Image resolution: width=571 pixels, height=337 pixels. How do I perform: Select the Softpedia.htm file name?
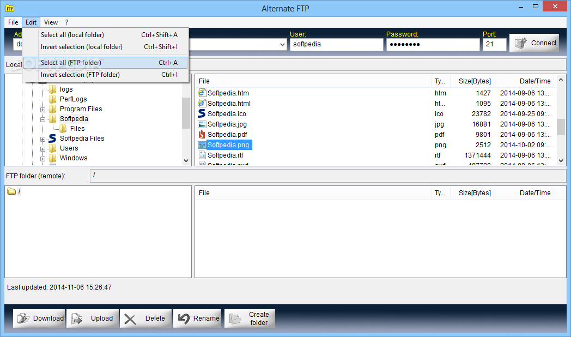228,93
